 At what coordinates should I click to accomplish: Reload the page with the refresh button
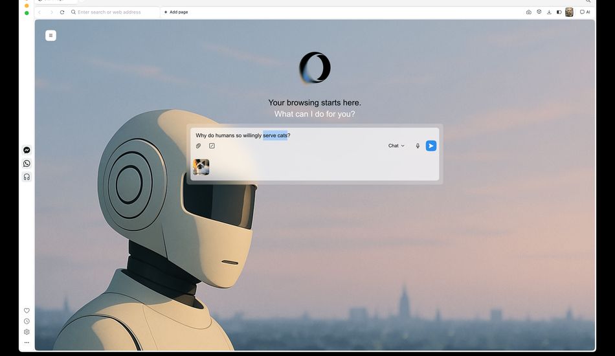tap(62, 12)
